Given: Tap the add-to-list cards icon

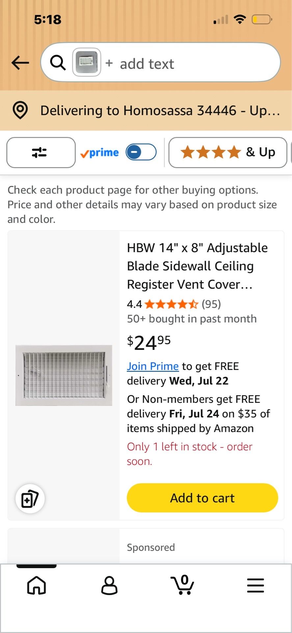Looking at the screenshot, I should [30, 499].
